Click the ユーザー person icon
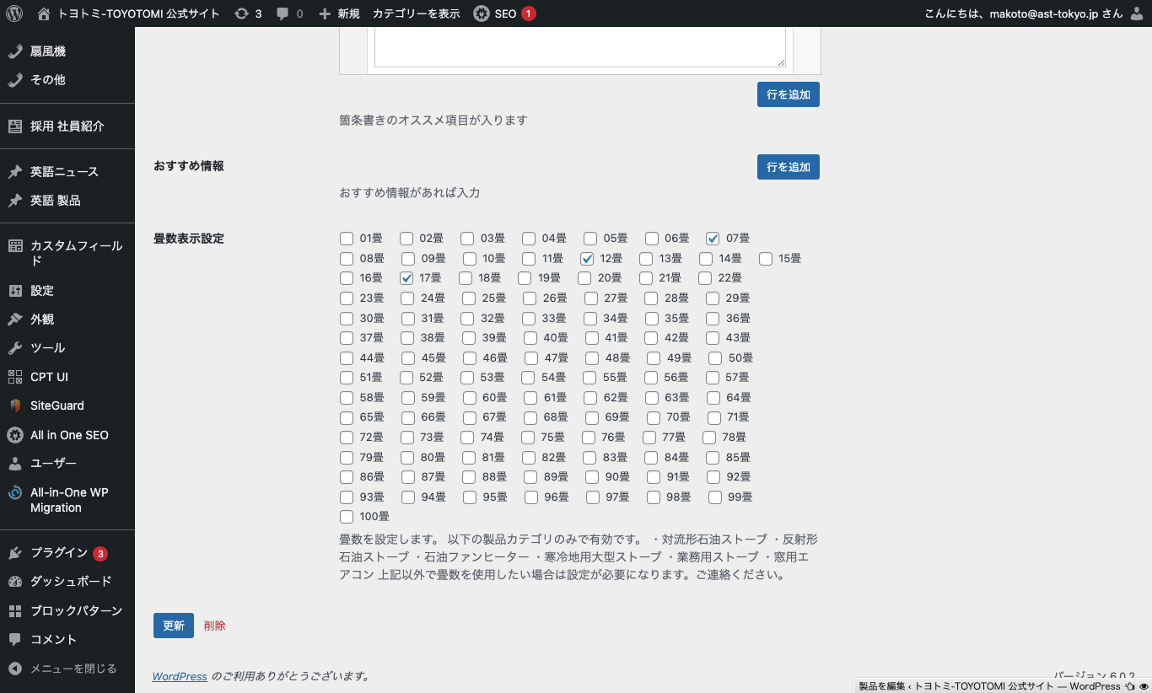This screenshot has height=693, width=1152. click(15, 464)
